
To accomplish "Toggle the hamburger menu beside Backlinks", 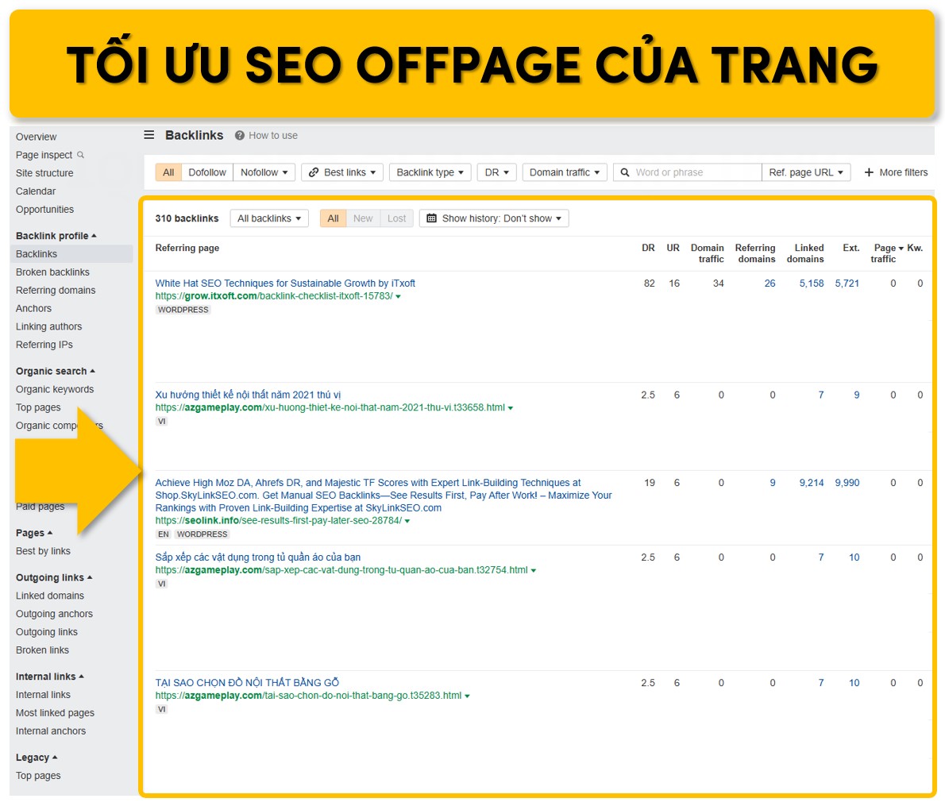I will pyautogui.click(x=148, y=135).
